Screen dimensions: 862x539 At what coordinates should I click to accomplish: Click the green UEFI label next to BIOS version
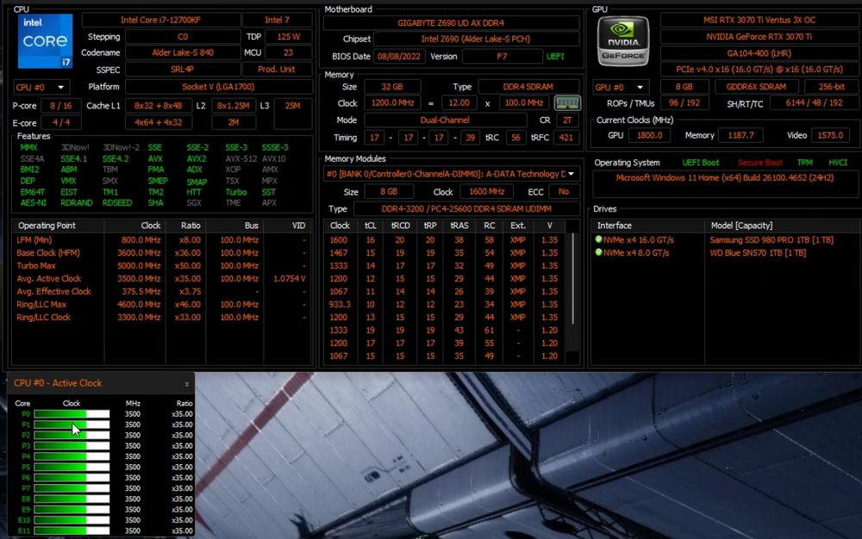555,57
